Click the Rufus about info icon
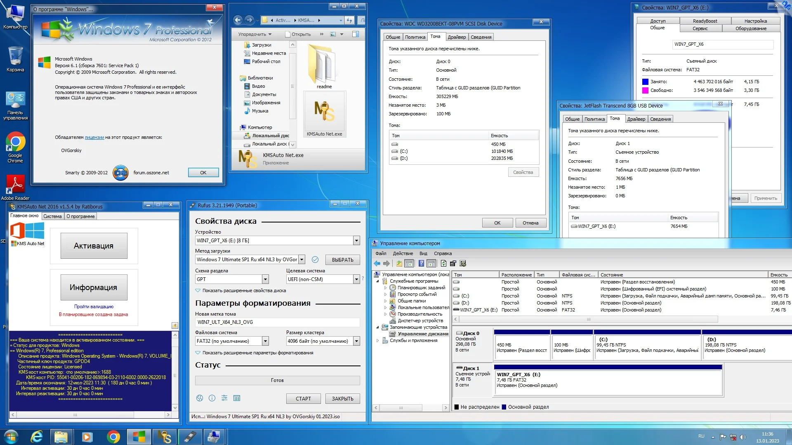The image size is (792, 445). point(212,398)
